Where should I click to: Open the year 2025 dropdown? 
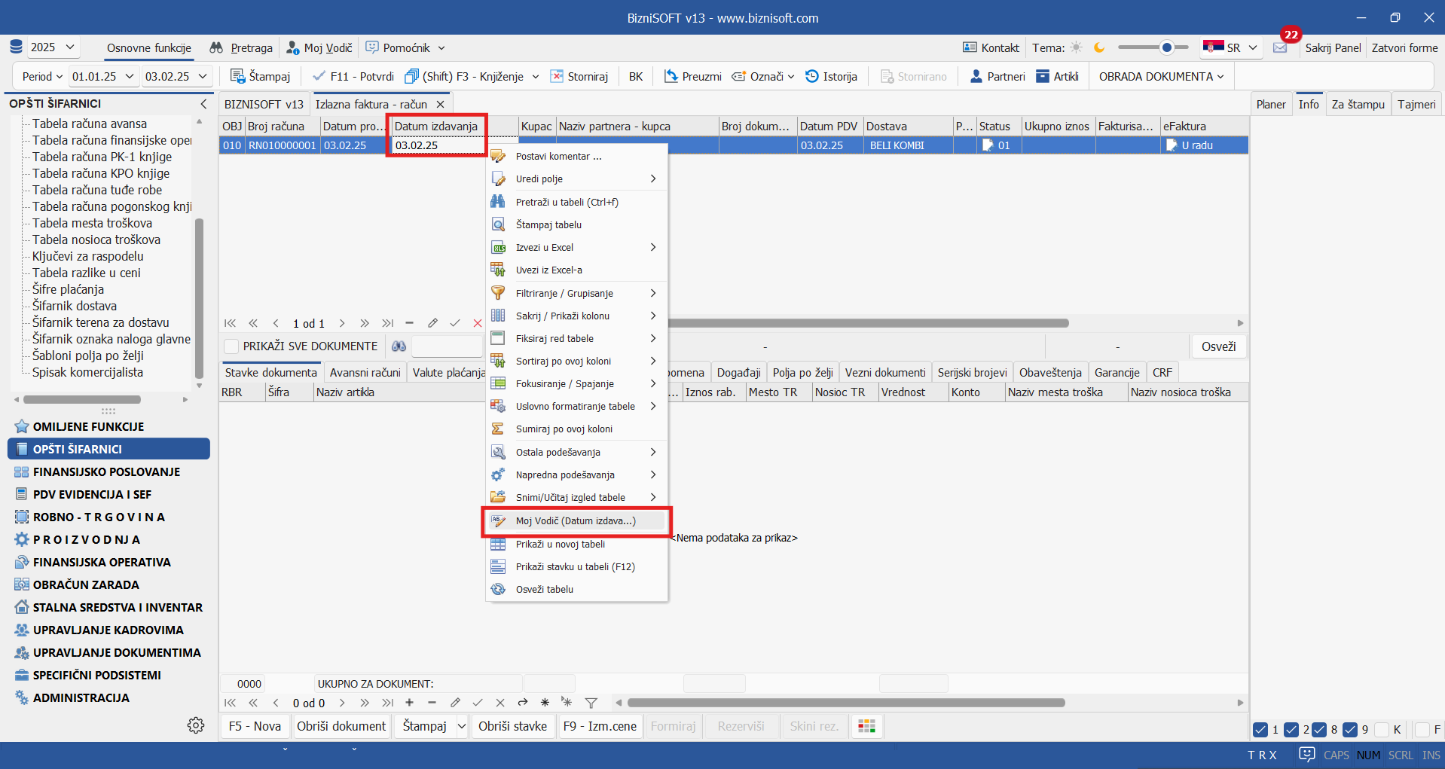pos(53,47)
